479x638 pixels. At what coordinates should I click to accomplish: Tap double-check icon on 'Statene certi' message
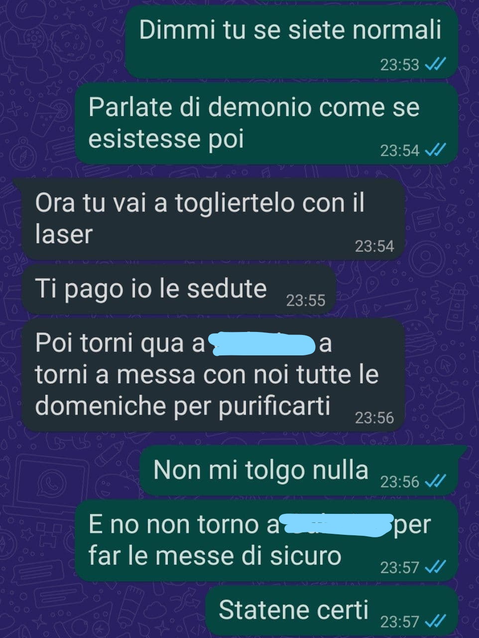435,622
